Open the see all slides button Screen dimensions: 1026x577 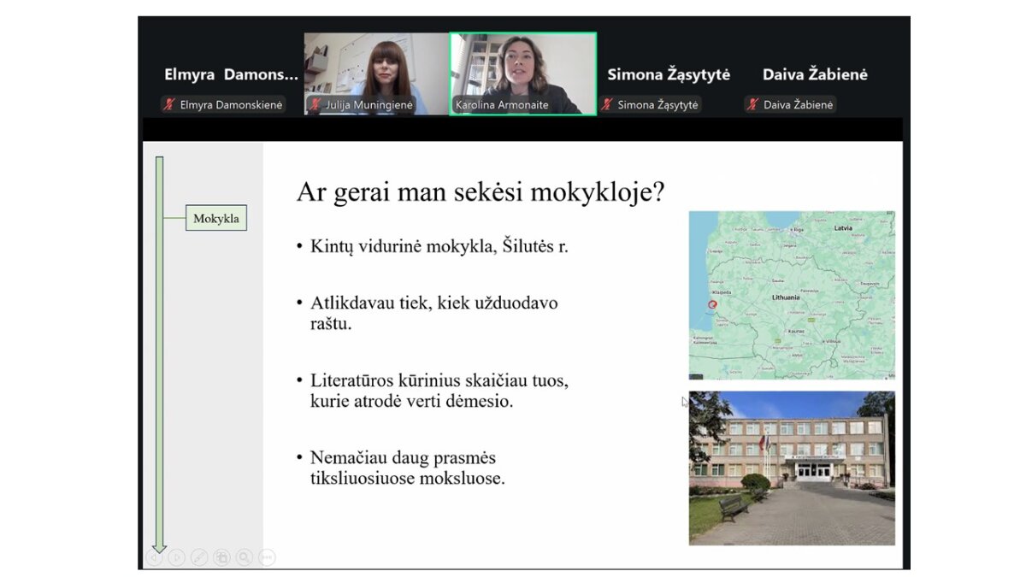[221, 557]
